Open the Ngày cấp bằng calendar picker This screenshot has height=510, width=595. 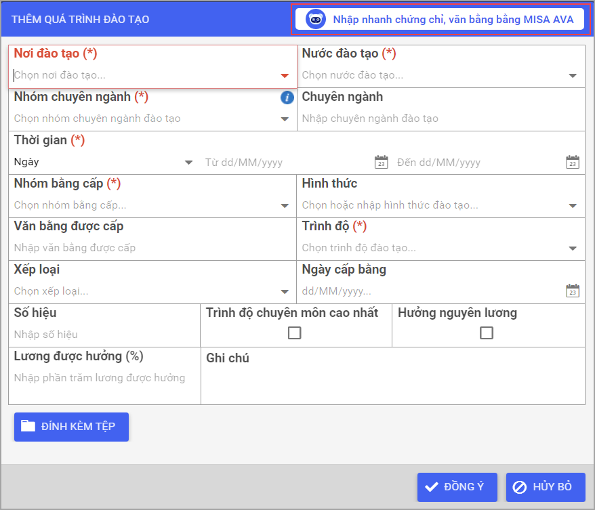(572, 291)
